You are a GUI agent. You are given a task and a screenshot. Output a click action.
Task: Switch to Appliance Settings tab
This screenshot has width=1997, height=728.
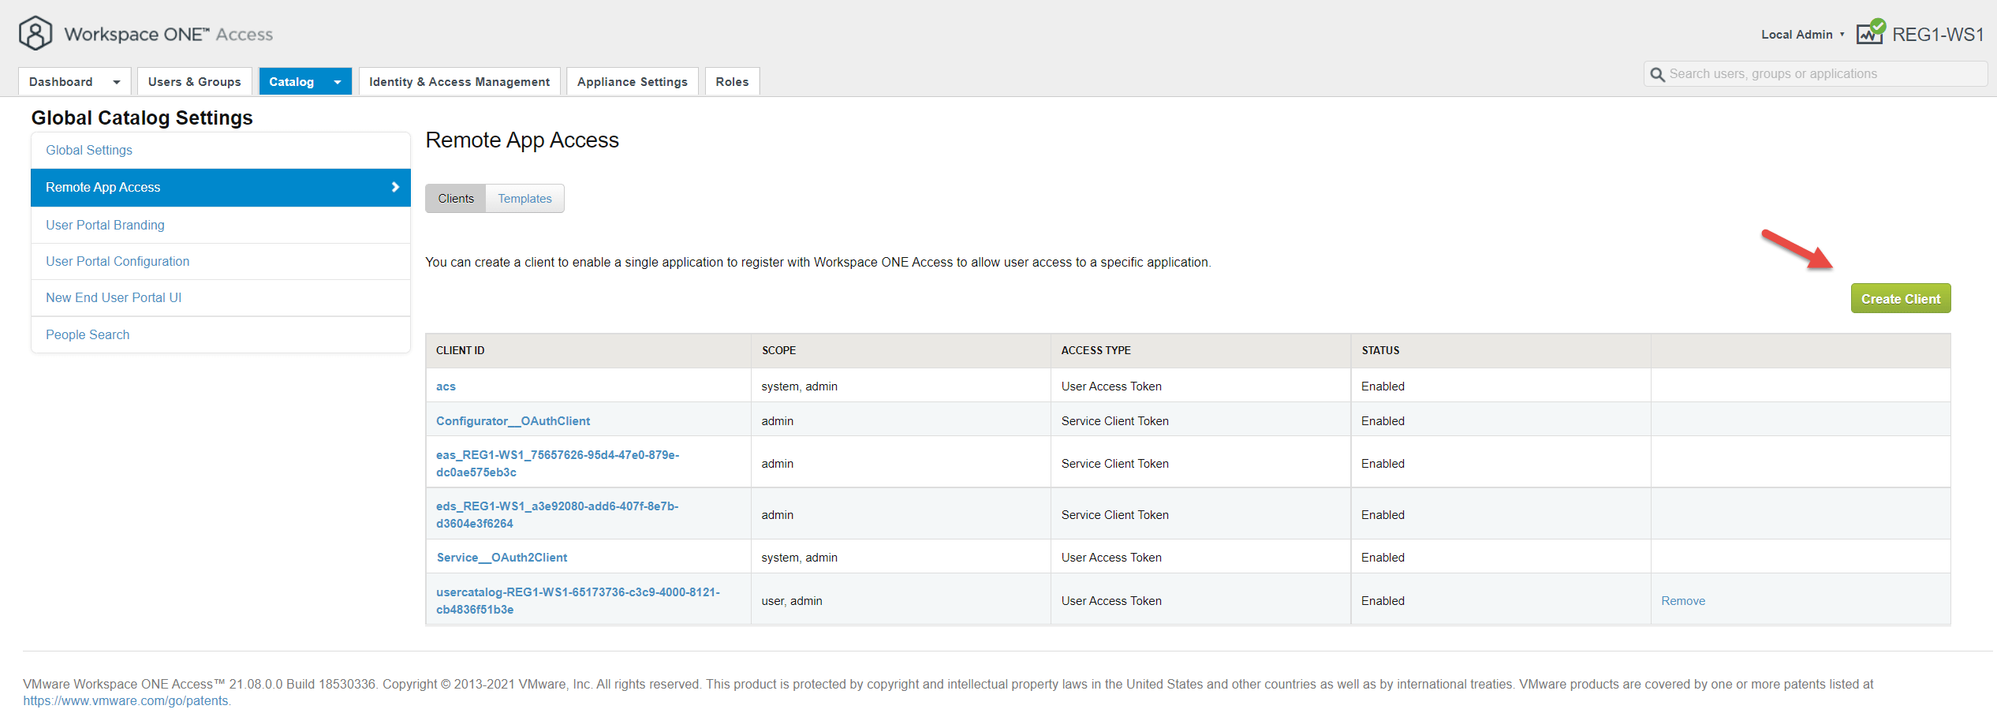point(633,82)
